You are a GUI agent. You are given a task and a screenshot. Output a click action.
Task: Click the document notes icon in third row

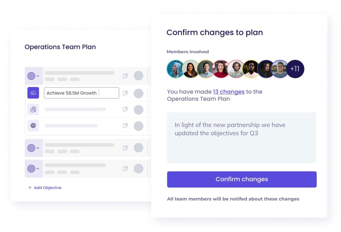pyautogui.click(x=33, y=109)
